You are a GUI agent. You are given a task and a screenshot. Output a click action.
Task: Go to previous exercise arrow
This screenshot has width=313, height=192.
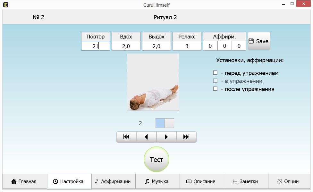point(146,137)
